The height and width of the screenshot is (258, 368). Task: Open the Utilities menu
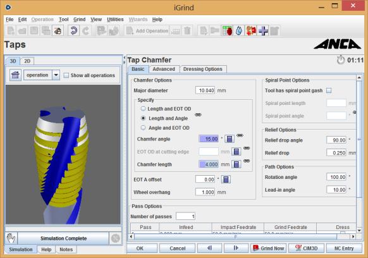tap(115, 20)
